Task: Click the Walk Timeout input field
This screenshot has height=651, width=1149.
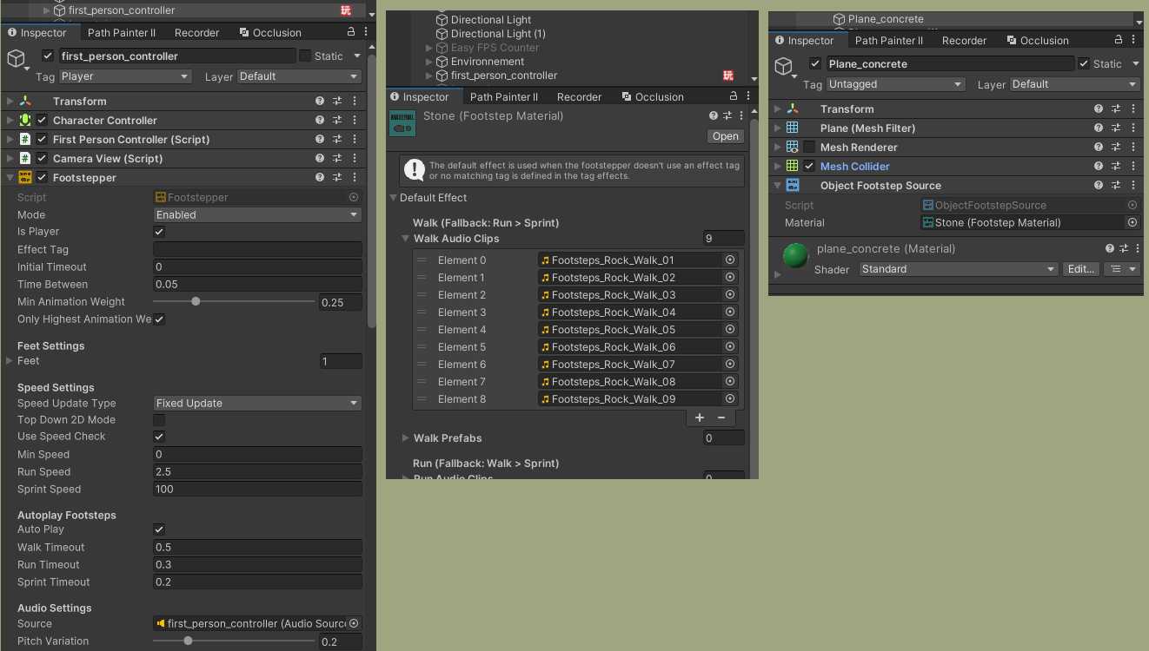Action: click(x=257, y=548)
